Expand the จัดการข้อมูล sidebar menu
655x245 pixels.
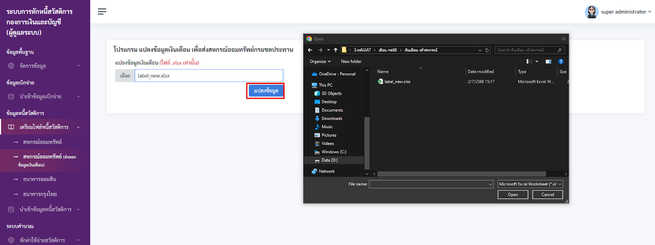click(45, 66)
